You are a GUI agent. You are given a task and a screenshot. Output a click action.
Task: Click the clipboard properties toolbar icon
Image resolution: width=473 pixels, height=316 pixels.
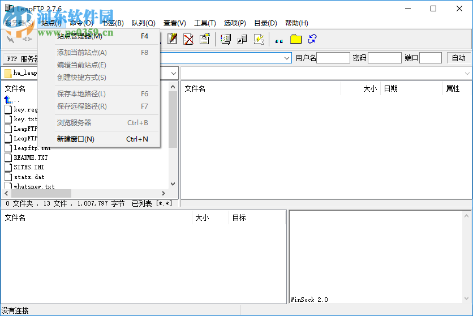[x=204, y=39]
